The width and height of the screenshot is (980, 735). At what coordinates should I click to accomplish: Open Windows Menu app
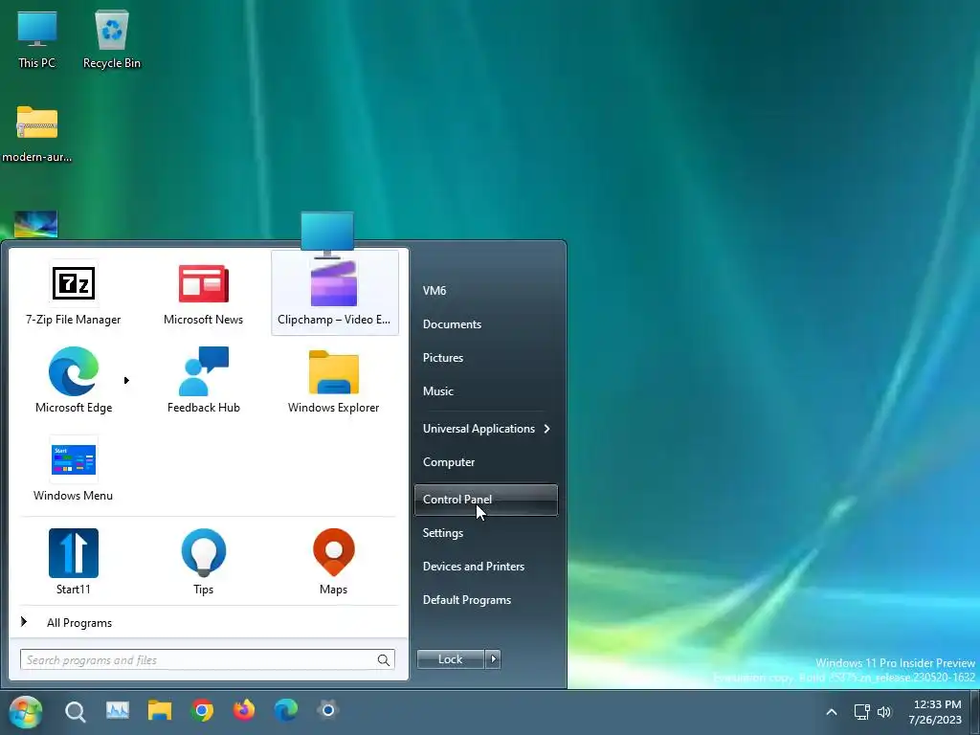(x=73, y=469)
